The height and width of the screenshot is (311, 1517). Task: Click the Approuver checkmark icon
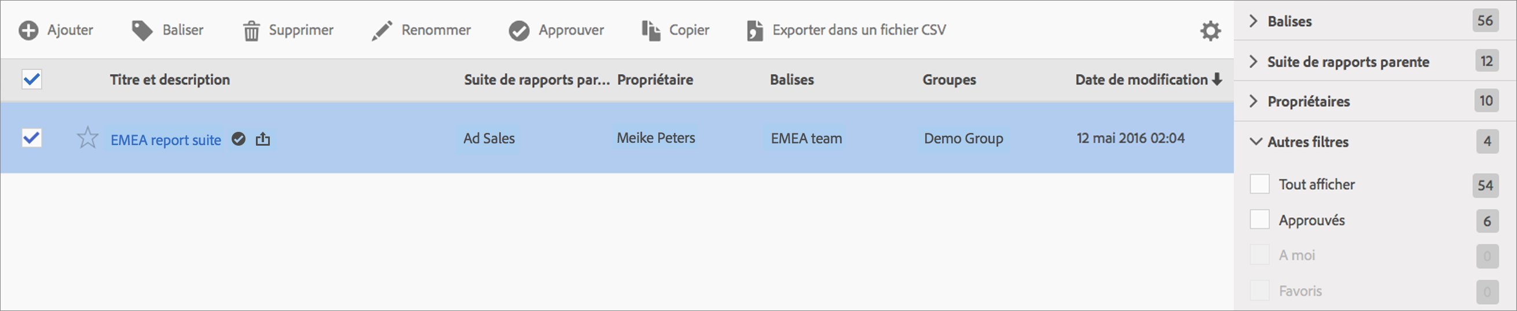tap(519, 31)
